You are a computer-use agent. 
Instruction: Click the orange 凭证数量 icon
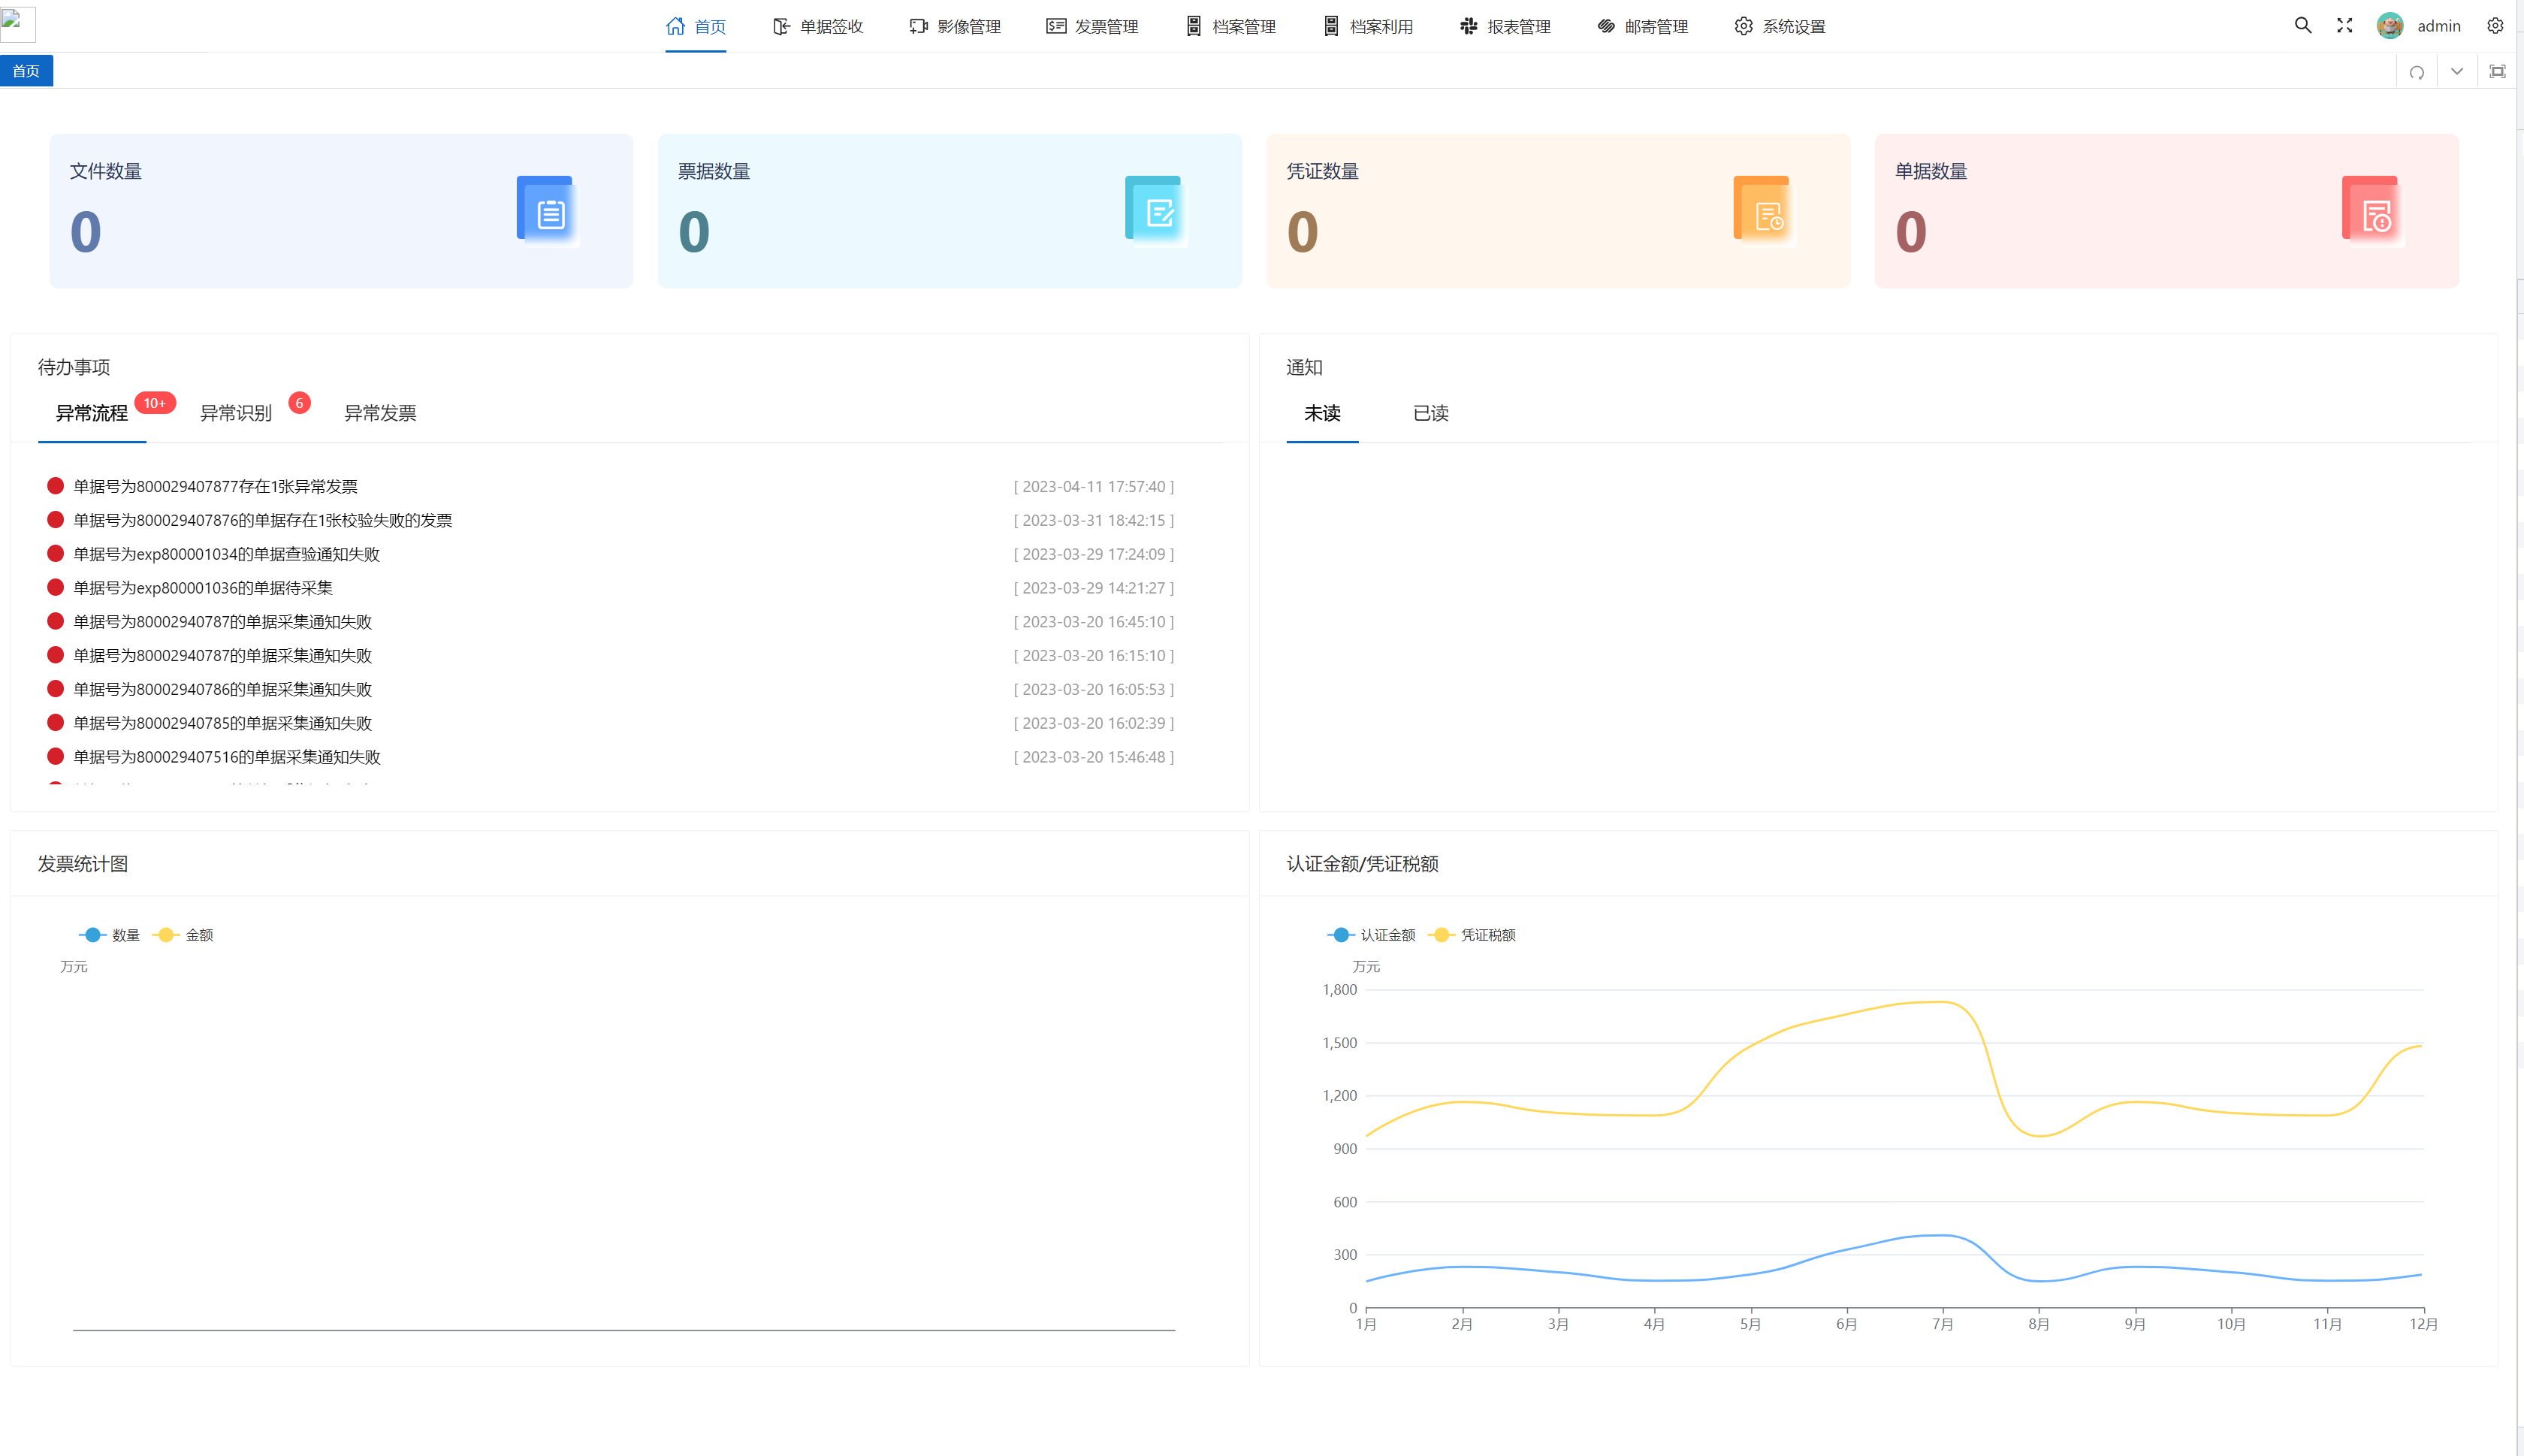[1765, 211]
